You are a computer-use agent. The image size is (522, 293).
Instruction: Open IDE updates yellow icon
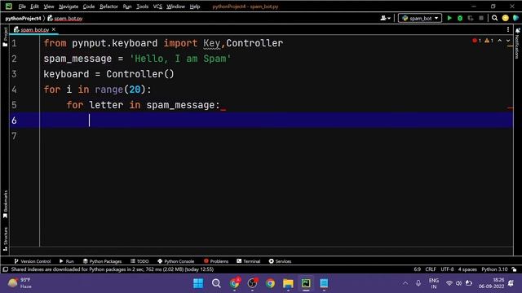[x=506, y=18]
